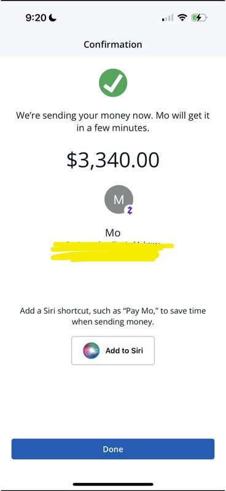The image size is (226, 491).
Task: Tap the yellow highlighted recipient details
Action: 112,252
